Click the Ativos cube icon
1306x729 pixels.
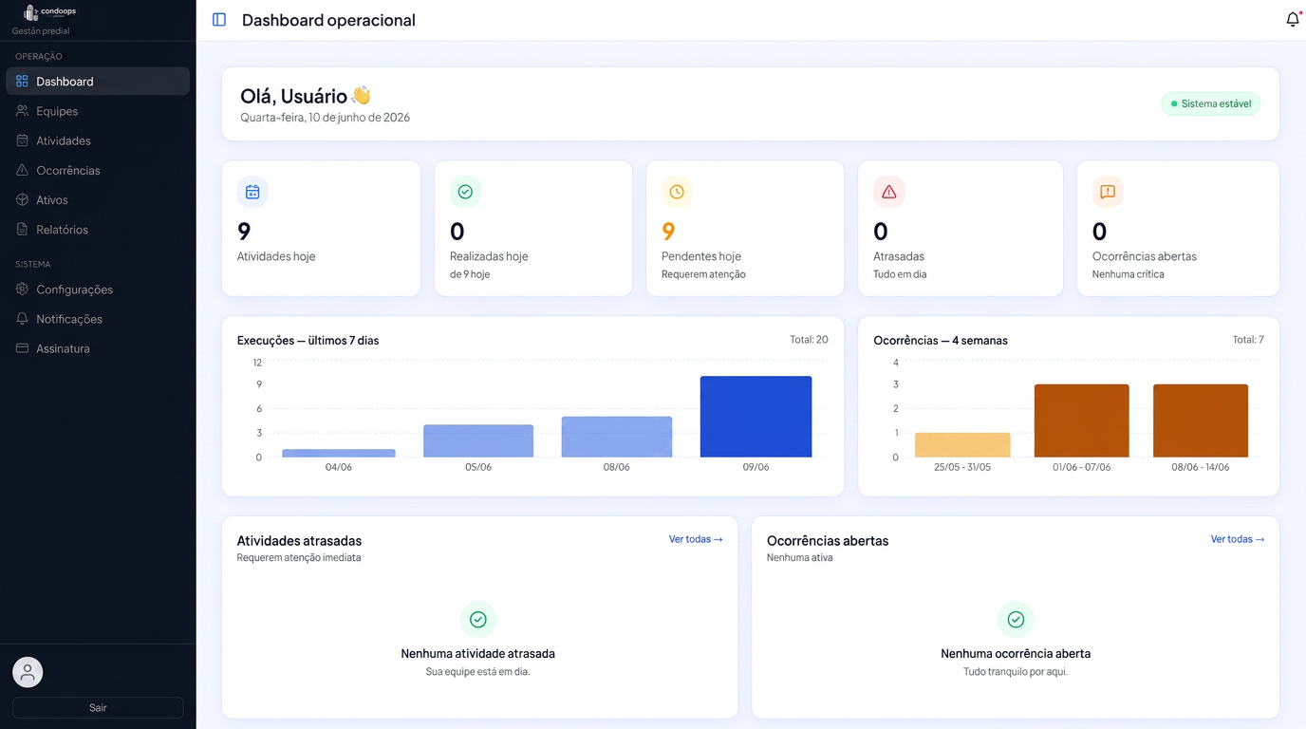click(x=22, y=199)
